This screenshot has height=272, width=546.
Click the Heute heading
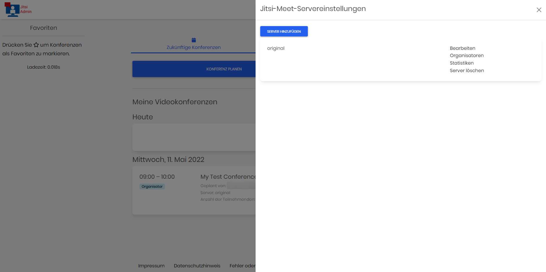click(x=143, y=117)
